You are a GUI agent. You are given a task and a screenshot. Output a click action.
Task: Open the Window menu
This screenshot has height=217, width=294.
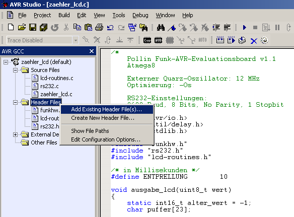[x=165, y=15]
